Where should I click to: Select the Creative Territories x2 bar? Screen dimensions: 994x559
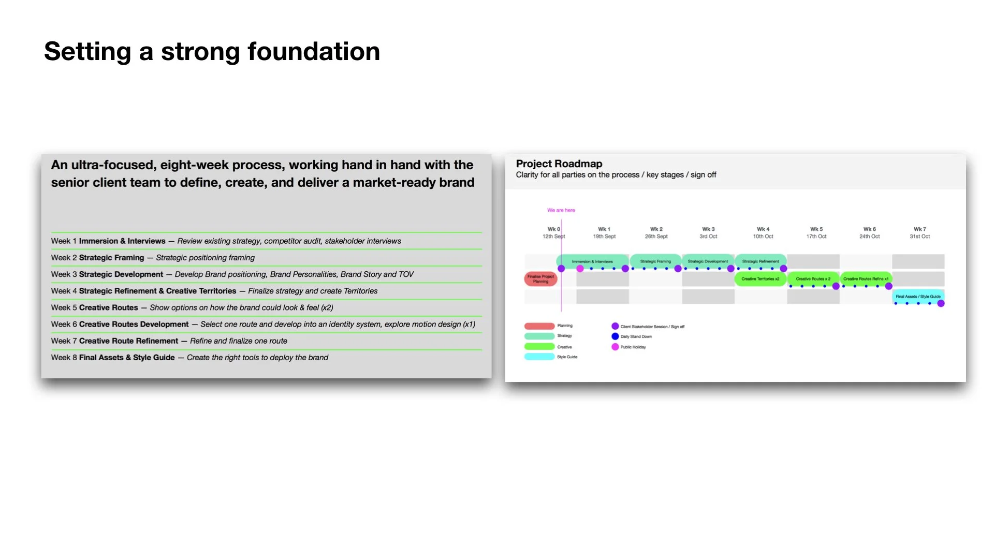coord(760,279)
